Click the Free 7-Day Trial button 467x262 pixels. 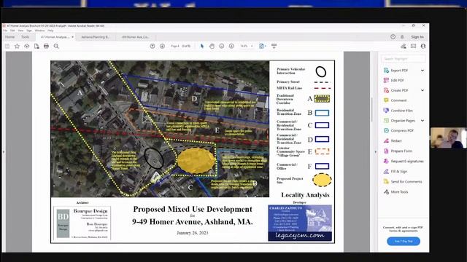404,241
